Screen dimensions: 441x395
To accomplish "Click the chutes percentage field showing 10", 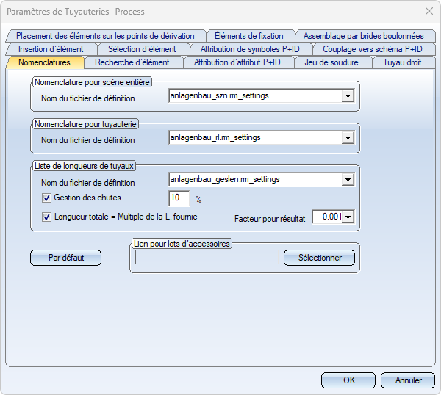I will [x=179, y=197].
